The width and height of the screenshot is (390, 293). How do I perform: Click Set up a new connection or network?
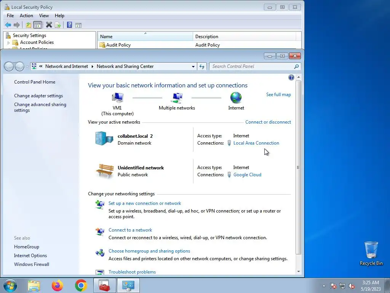pos(144,203)
